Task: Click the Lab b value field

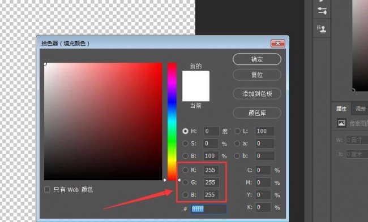Action: [x=265, y=156]
